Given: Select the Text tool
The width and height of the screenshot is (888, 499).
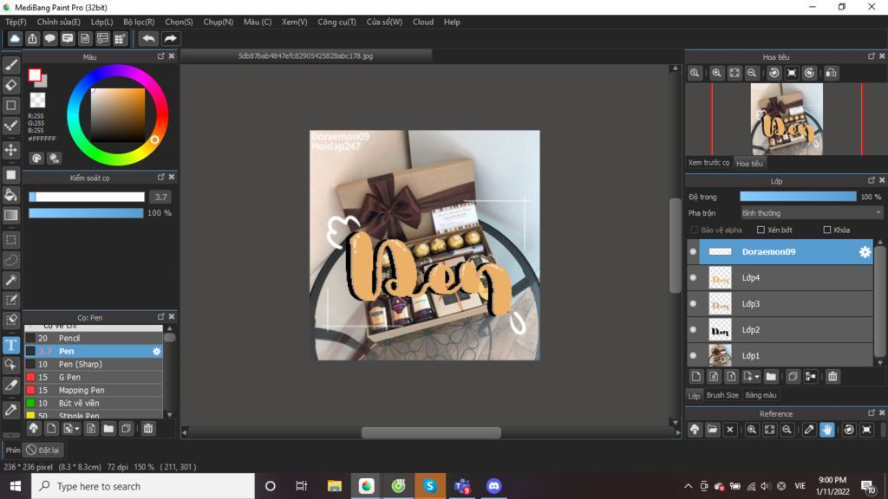Looking at the screenshot, I should (10, 345).
